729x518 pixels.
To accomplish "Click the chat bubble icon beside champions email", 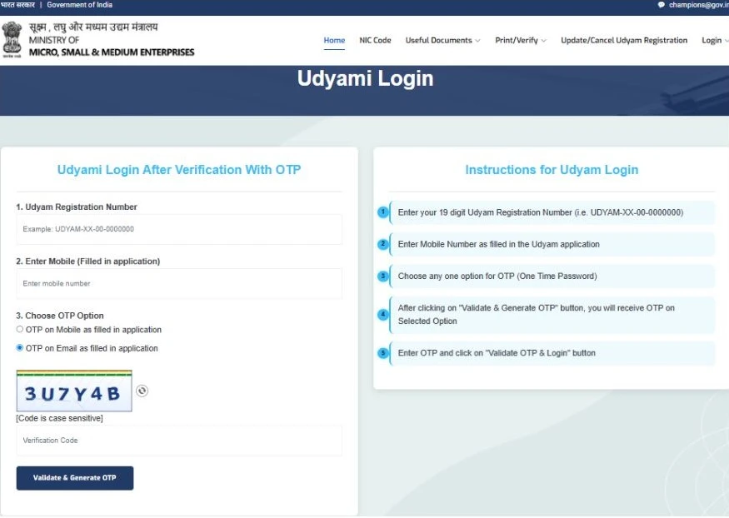I will point(662,5).
